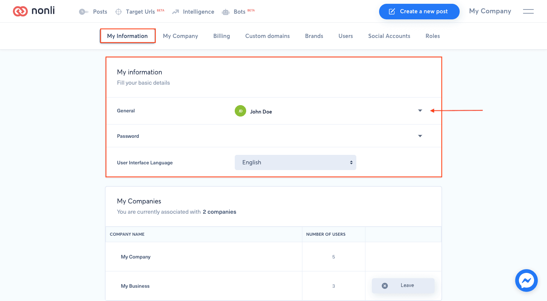Open the Brands tab
Viewport: 547px width, 301px height.
314,36
